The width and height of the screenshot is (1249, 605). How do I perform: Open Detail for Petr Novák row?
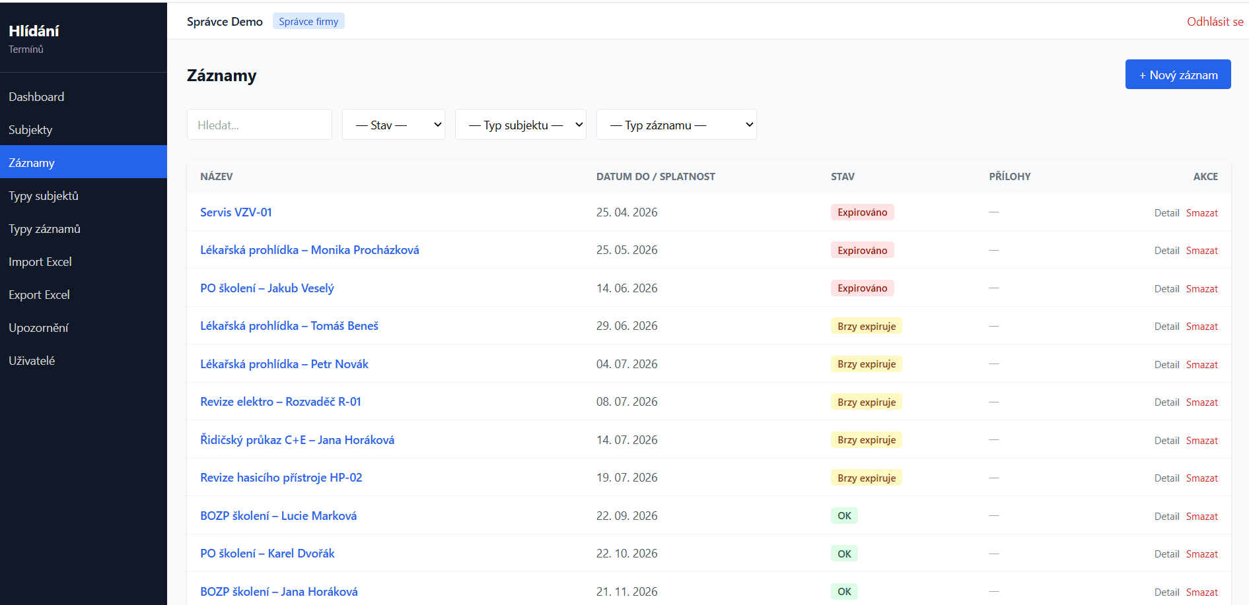[x=1166, y=365]
